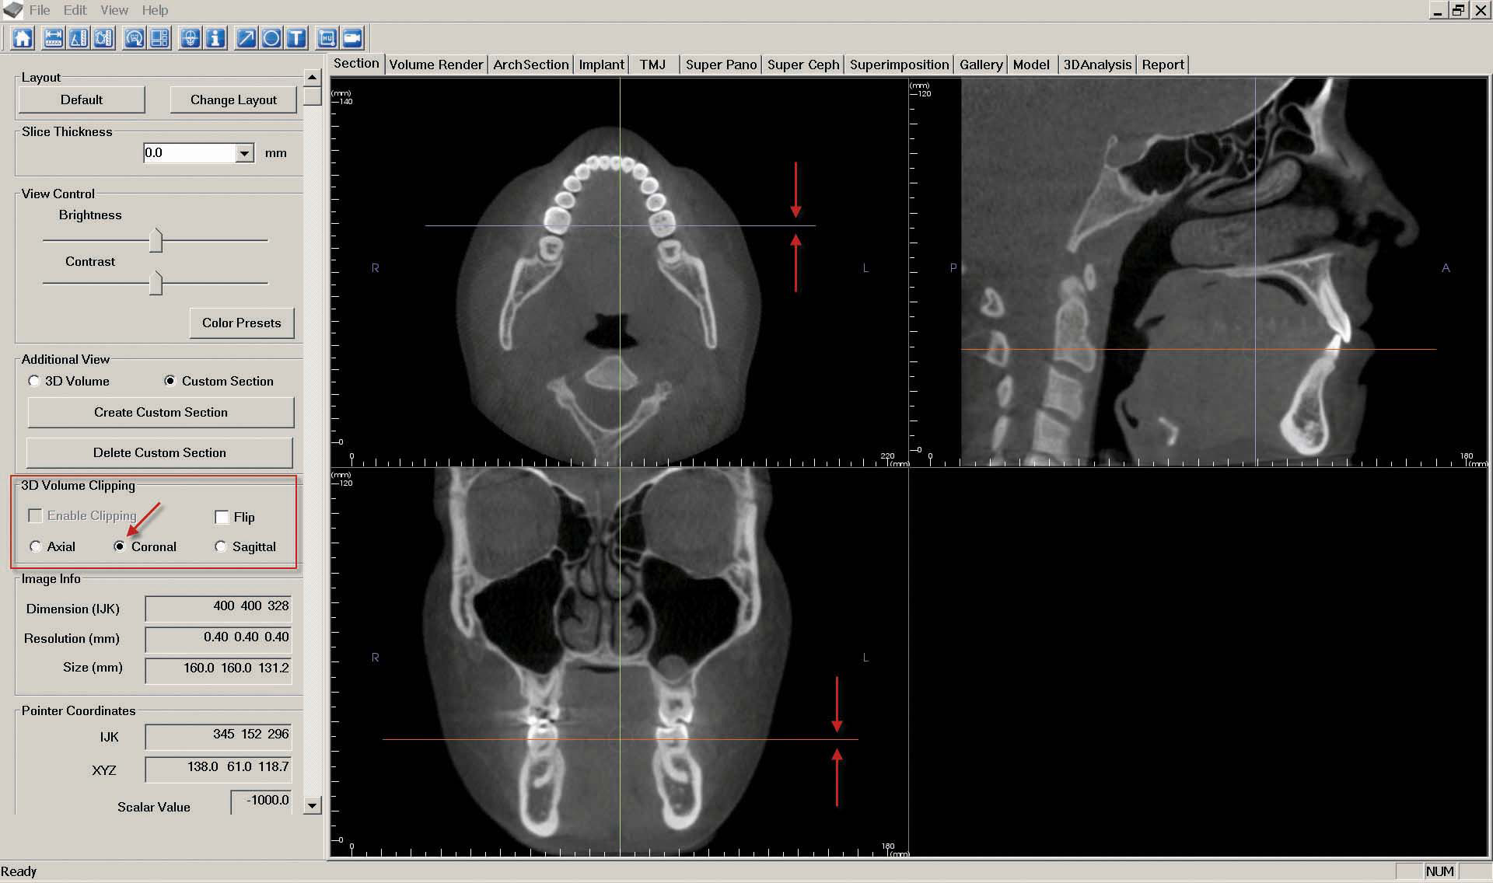Image resolution: width=1493 pixels, height=883 pixels.
Task: Click the HU measurement tool icon
Action: coord(327,38)
